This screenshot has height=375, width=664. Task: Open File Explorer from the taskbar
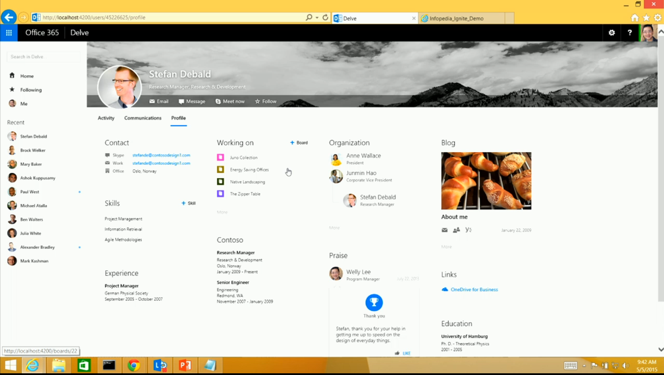[x=59, y=365]
